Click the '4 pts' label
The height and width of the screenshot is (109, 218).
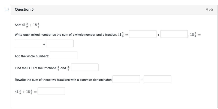[210, 9]
